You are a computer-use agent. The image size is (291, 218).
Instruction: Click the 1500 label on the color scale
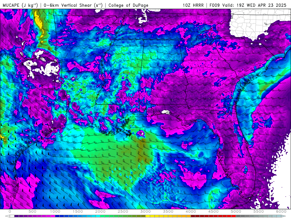[78, 211]
